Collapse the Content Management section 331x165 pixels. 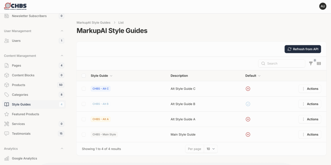click(x=62, y=56)
